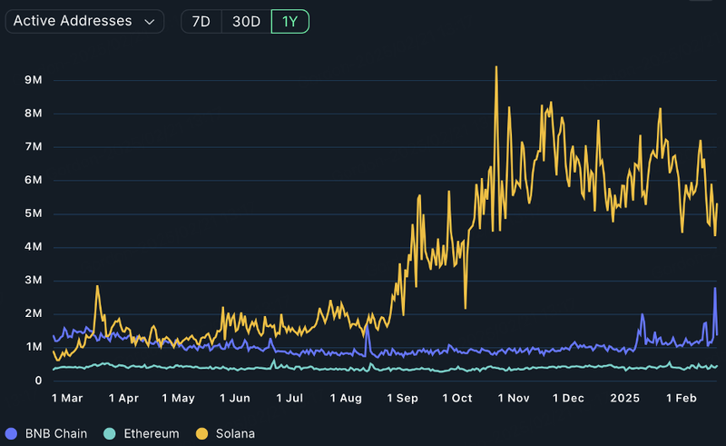Choose the 1Y time range
726x446 pixels.
tap(290, 21)
